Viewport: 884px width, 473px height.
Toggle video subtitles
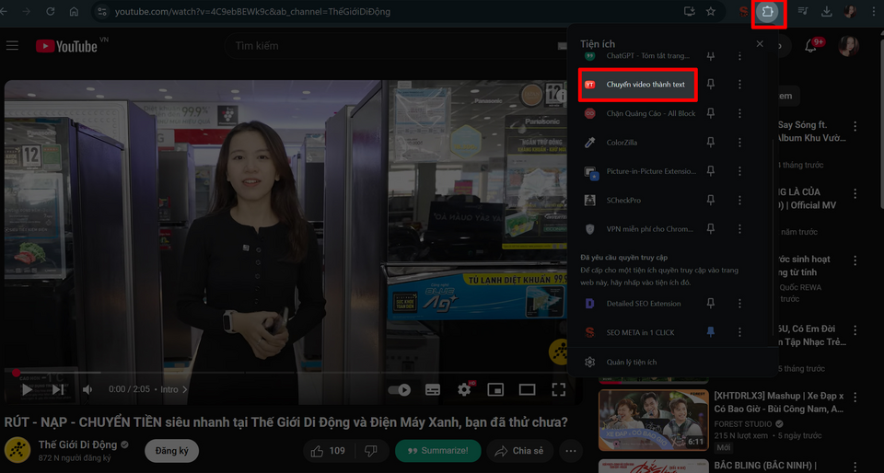(x=433, y=389)
